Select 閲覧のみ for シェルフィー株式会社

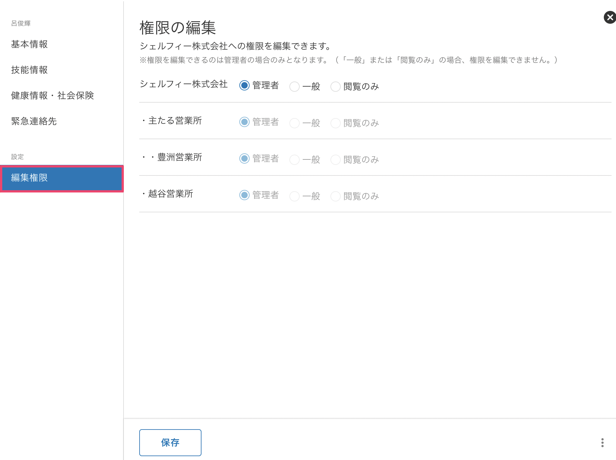[336, 87]
